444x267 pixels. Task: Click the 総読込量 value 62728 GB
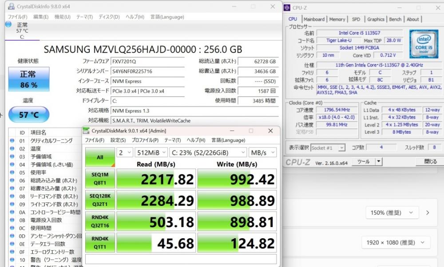[258, 62]
